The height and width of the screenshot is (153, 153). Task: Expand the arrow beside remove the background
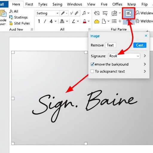(x=145, y=64)
